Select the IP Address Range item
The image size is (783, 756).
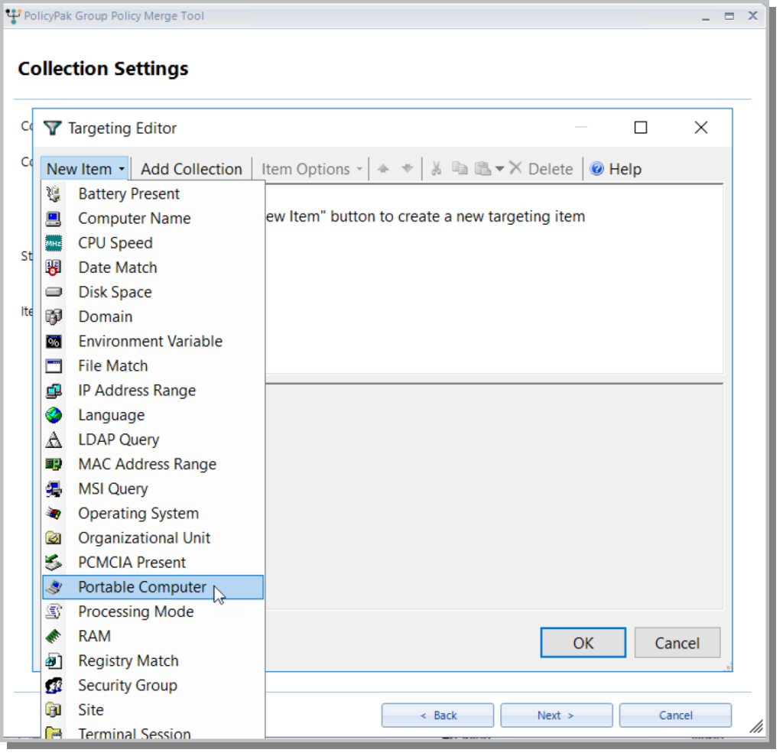pos(136,390)
